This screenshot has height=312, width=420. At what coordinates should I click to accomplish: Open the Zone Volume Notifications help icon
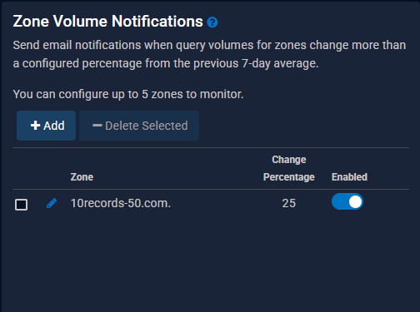212,22
